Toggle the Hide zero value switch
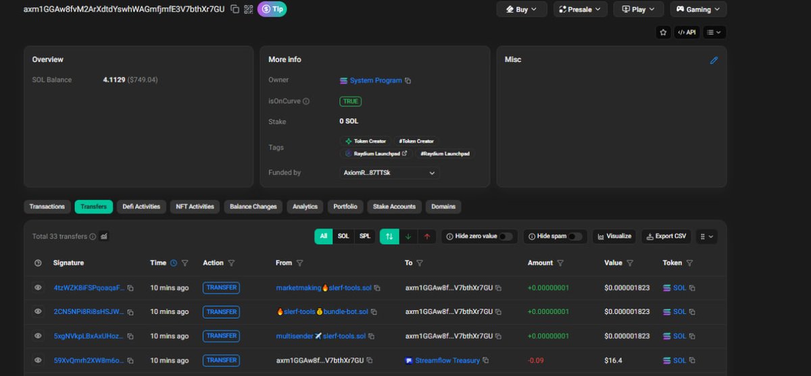 (506, 236)
